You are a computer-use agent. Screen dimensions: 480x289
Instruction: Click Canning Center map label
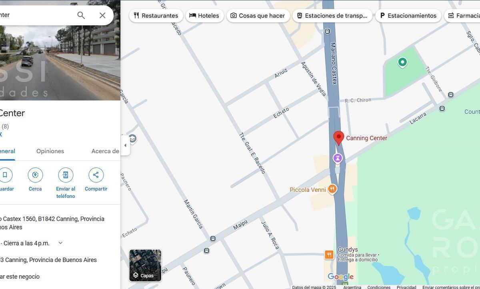click(x=366, y=138)
